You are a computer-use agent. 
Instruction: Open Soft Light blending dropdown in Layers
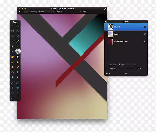tap(126, 65)
